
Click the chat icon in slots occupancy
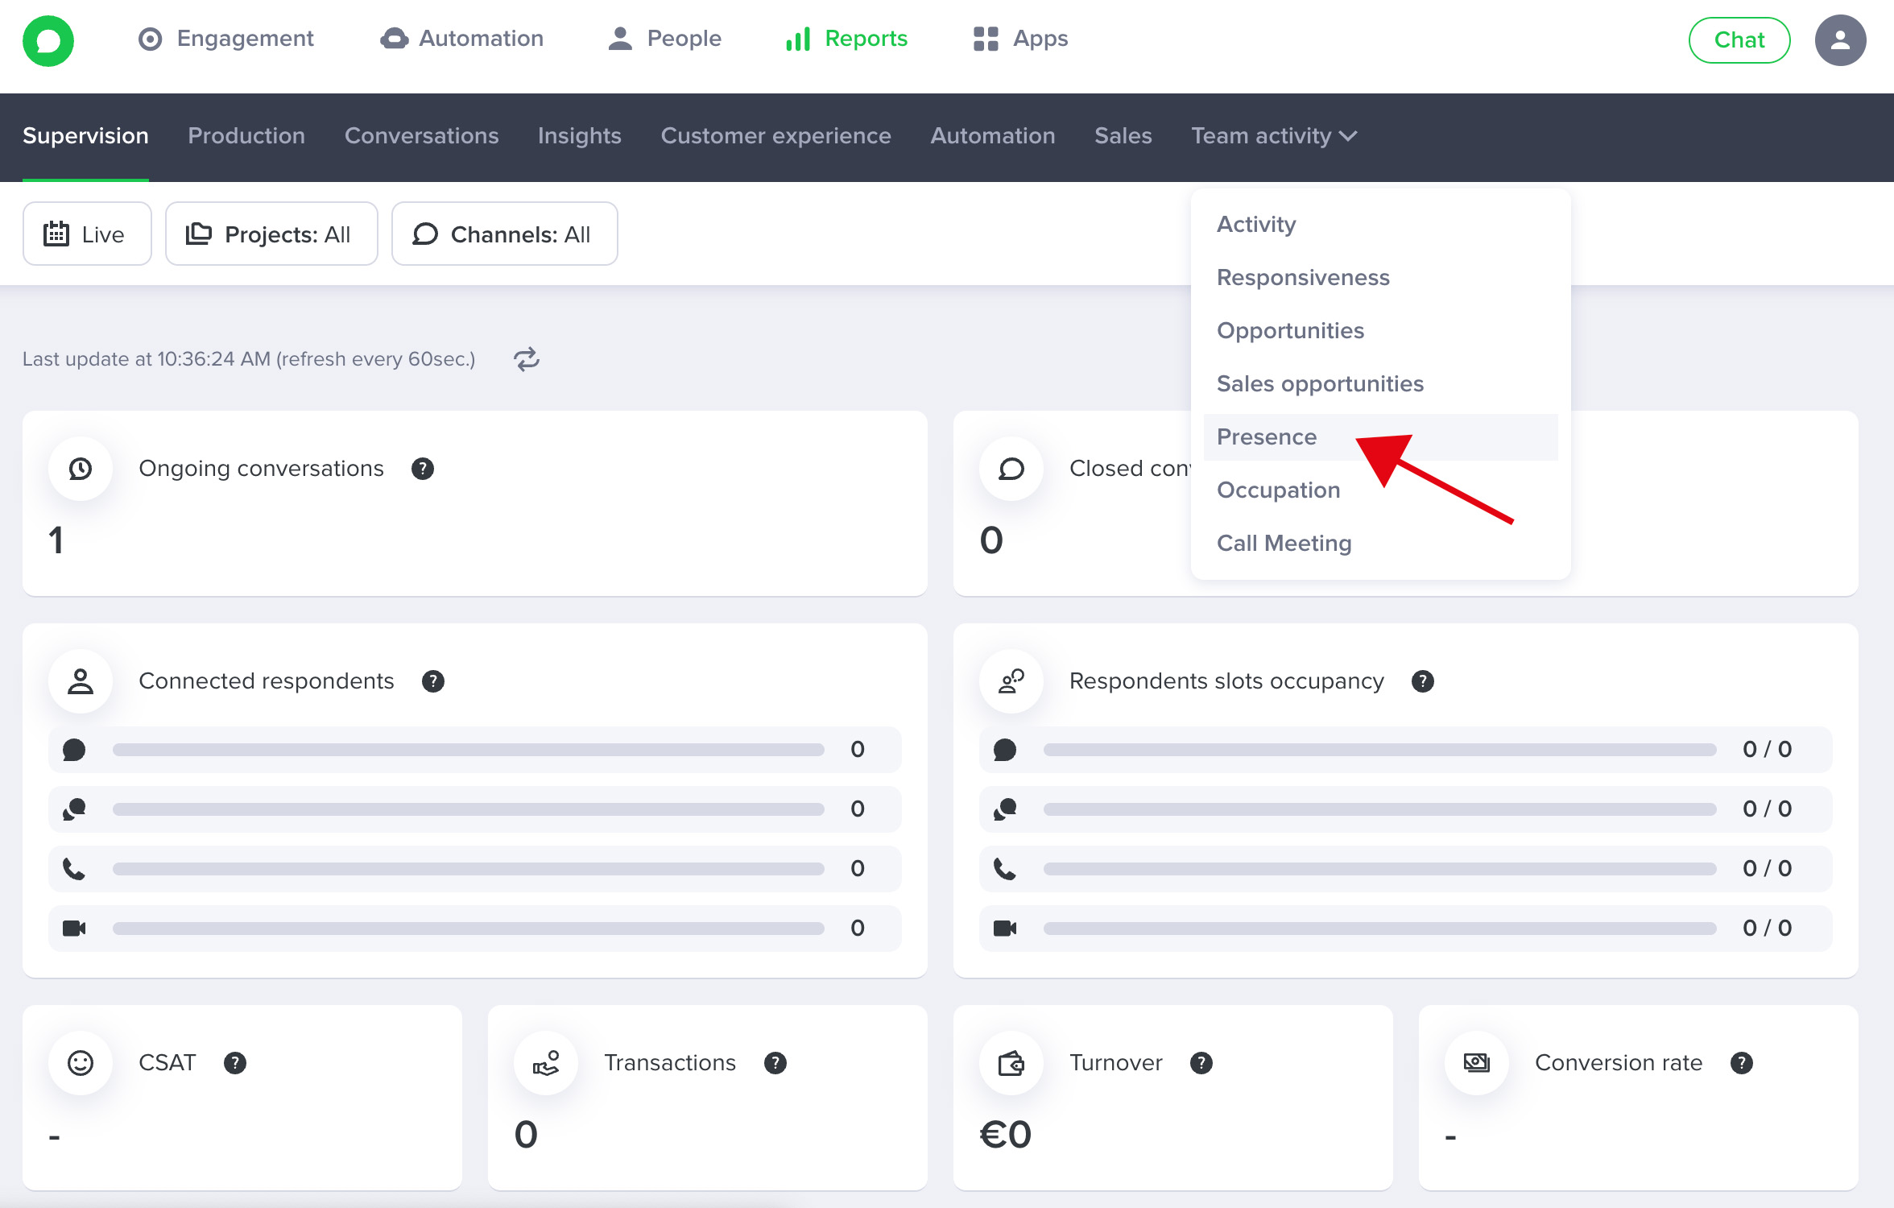point(1005,750)
